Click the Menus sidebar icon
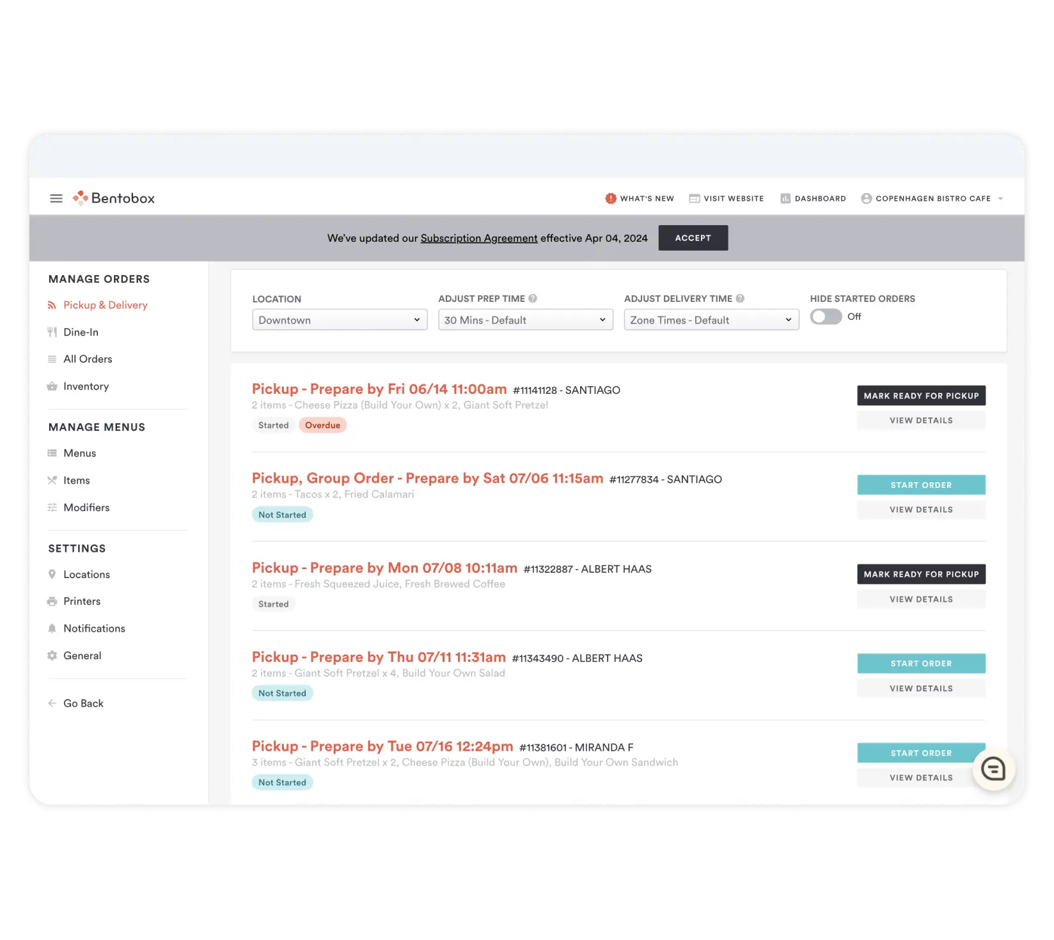Screen dimensions: 1054x940 (52, 453)
